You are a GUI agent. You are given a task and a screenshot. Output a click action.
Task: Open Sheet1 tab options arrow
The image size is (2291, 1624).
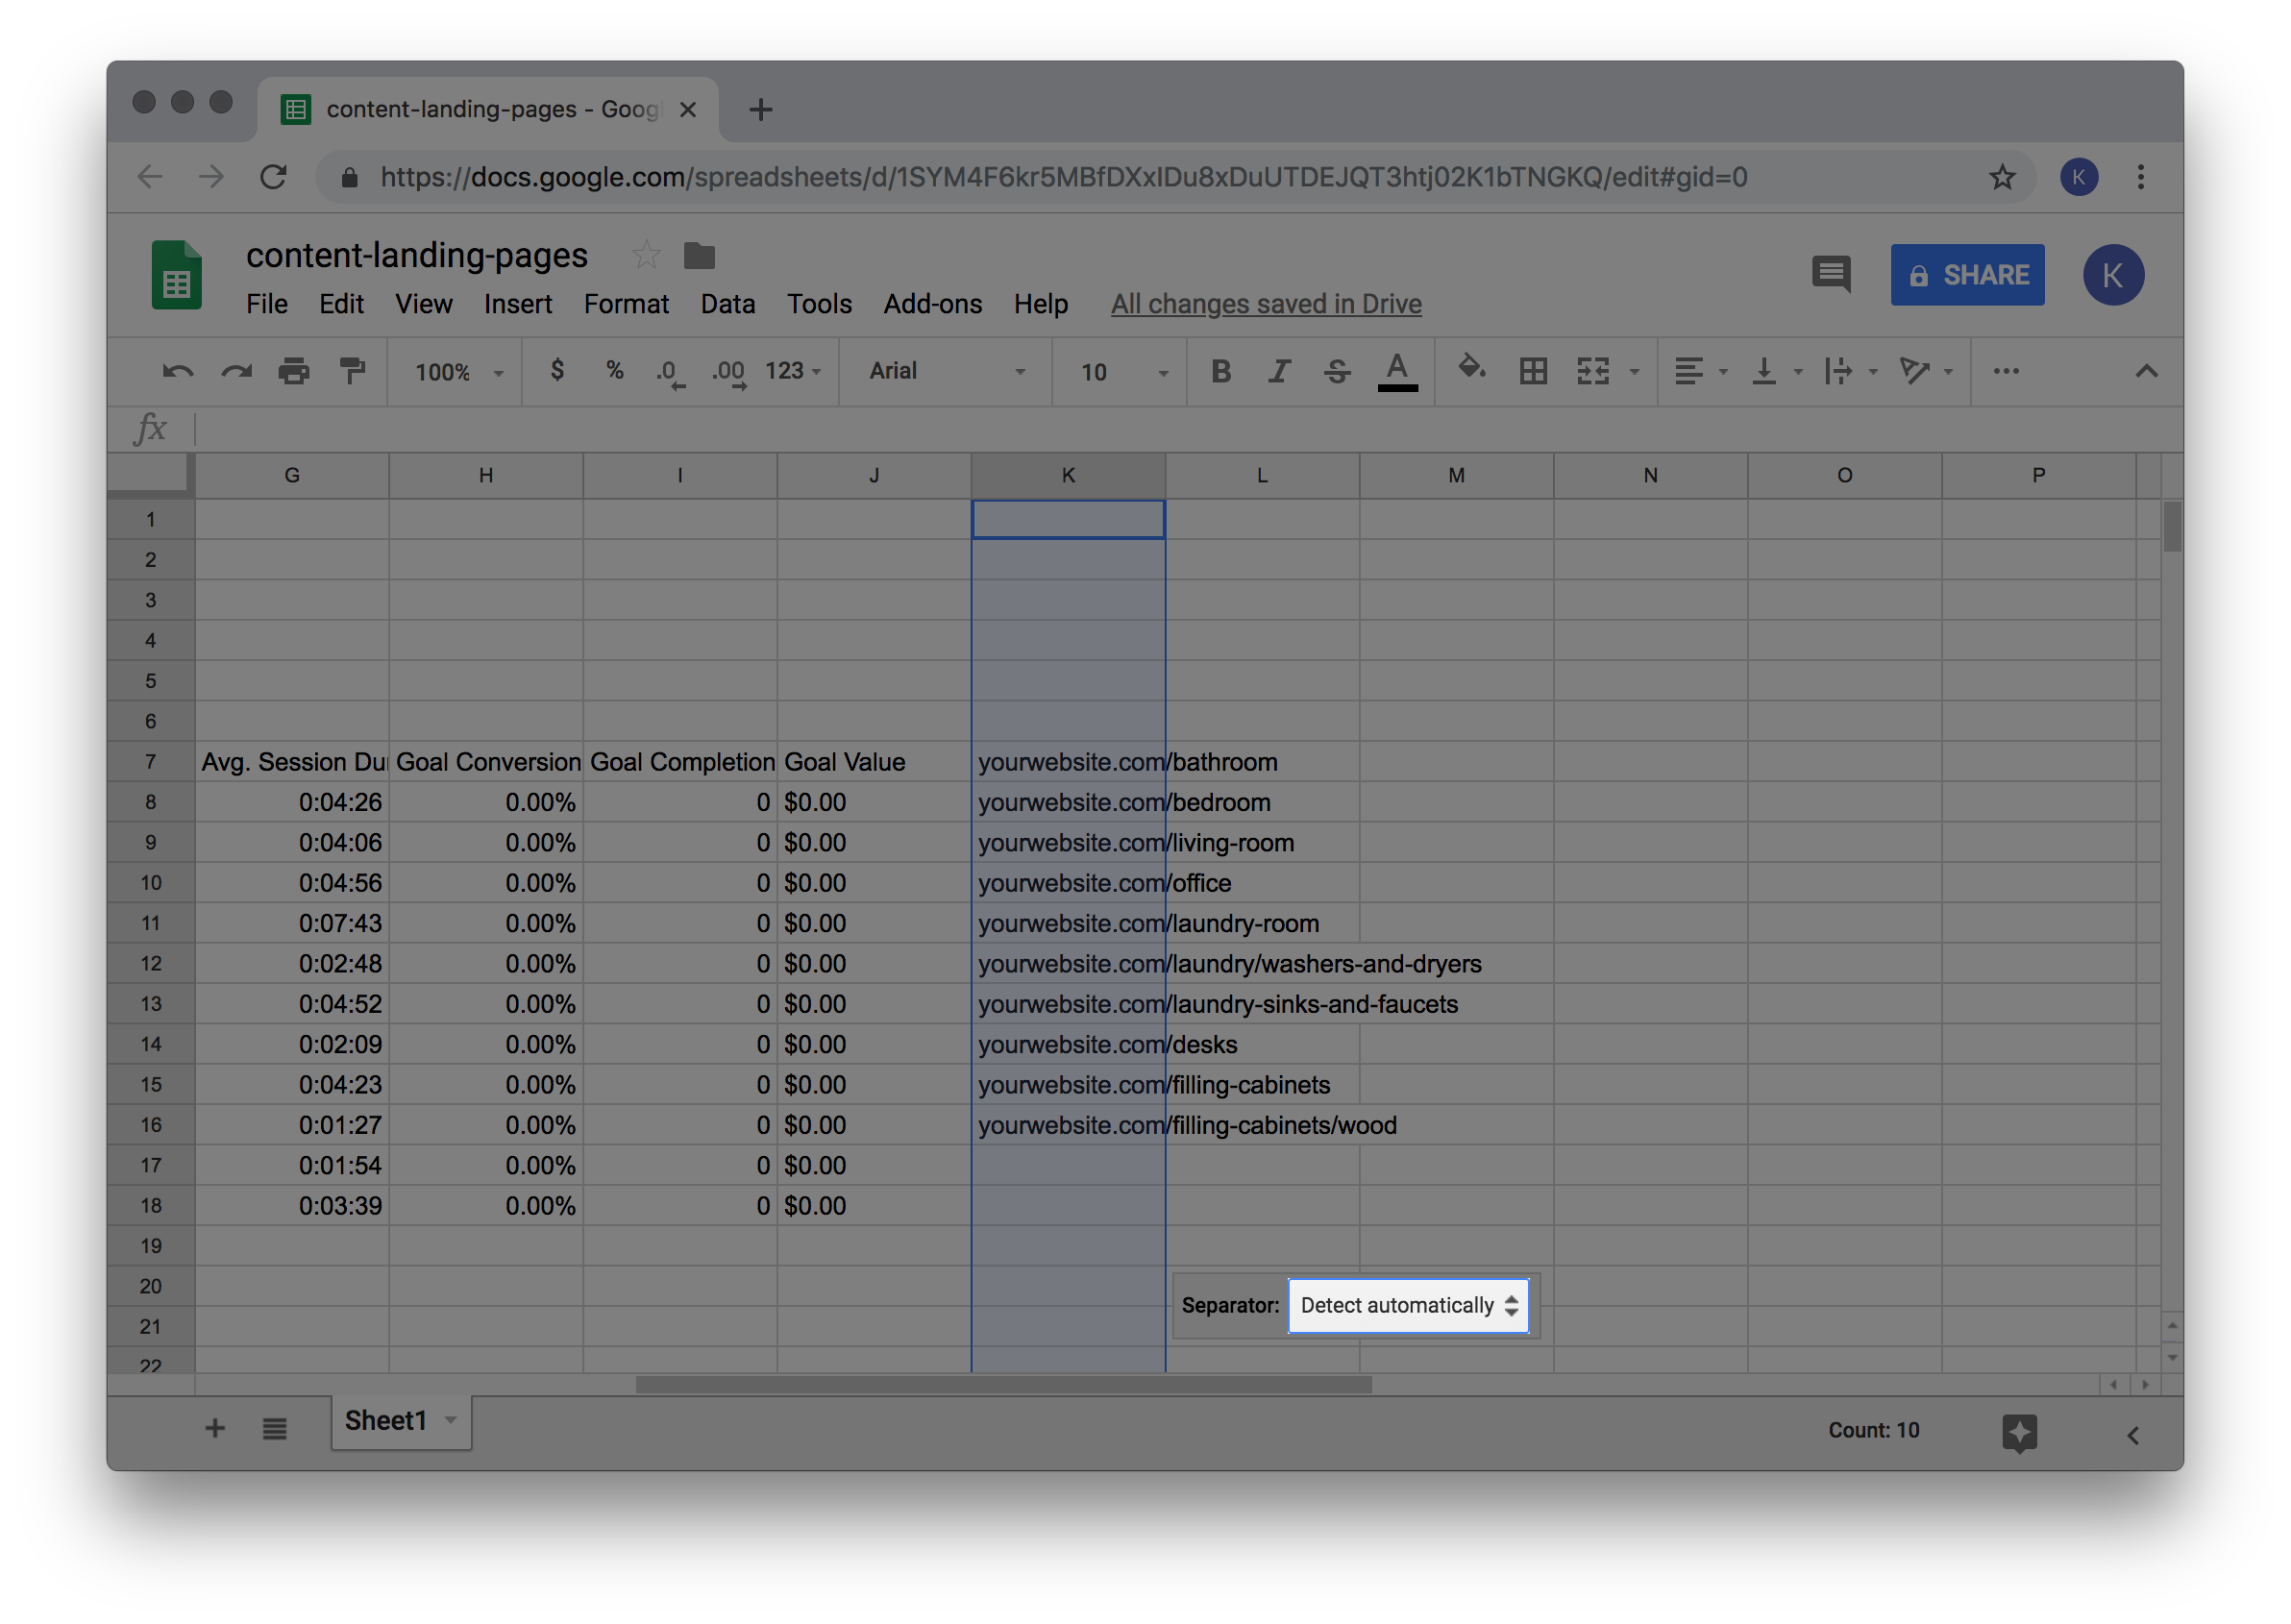click(451, 1421)
